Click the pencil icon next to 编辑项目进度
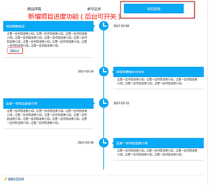Screen dimensions: 210x185 [x=5, y=179]
